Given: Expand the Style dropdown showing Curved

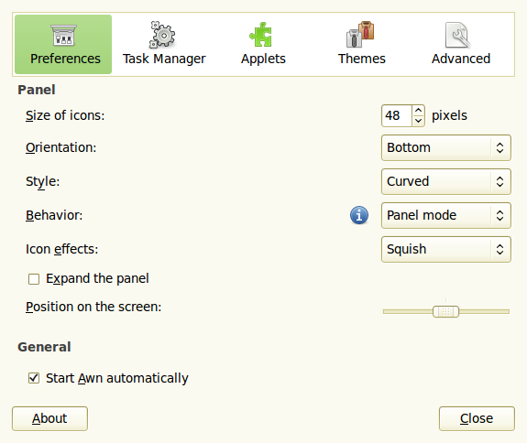Looking at the screenshot, I should click(x=446, y=181).
